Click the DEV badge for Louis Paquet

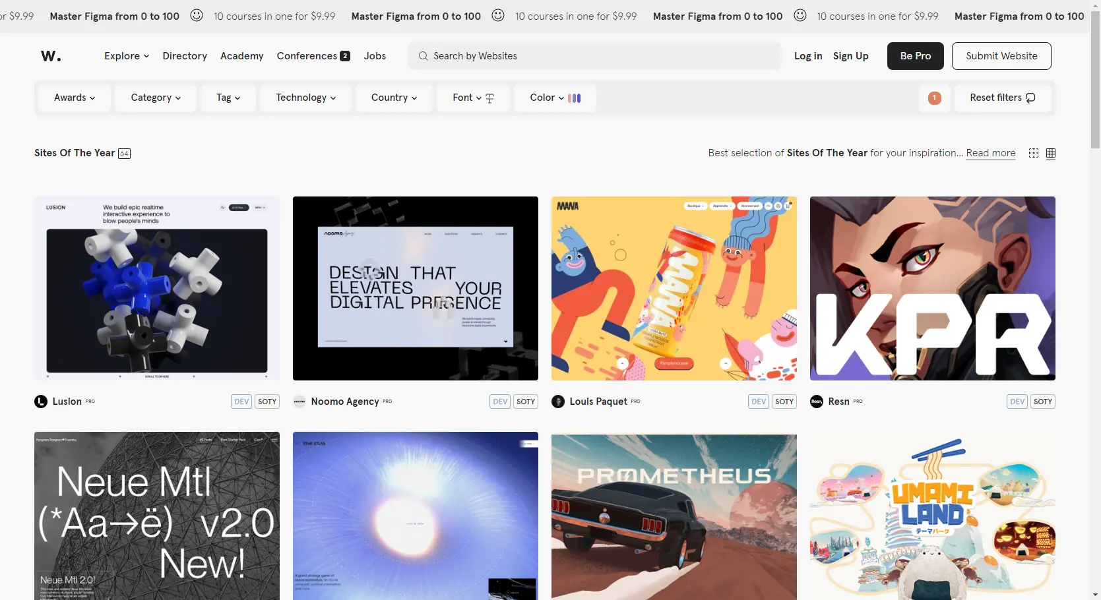tap(759, 402)
